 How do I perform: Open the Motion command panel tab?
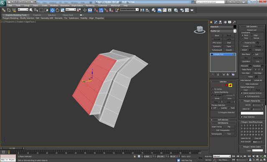coord(225,22)
